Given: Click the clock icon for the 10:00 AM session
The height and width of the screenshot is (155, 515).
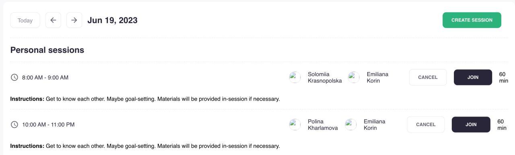Looking at the screenshot, I should [x=14, y=125].
